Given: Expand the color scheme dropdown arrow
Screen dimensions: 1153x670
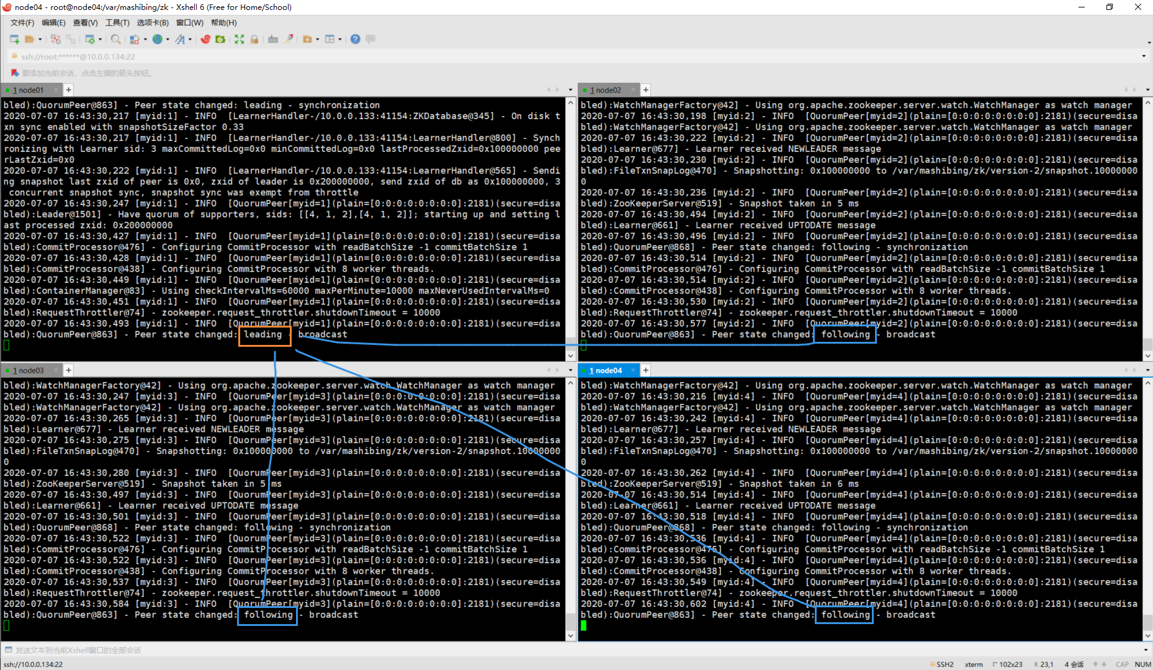Looking at the screenshot, I should click(x=145, y=39).
